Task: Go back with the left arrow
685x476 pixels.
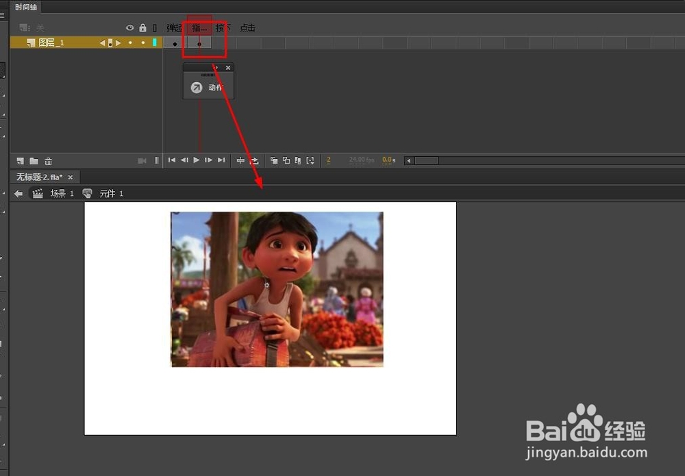Action: [x=18, y=193]
